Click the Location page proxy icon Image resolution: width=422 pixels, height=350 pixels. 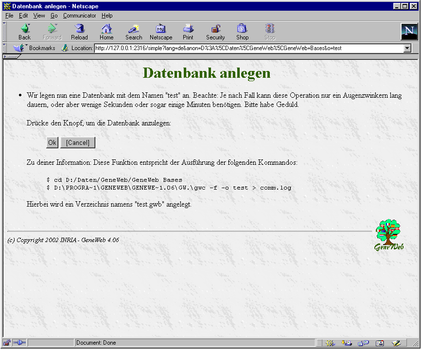65,48
